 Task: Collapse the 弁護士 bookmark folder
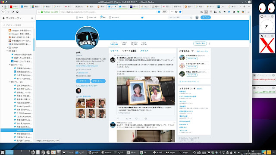7,51
